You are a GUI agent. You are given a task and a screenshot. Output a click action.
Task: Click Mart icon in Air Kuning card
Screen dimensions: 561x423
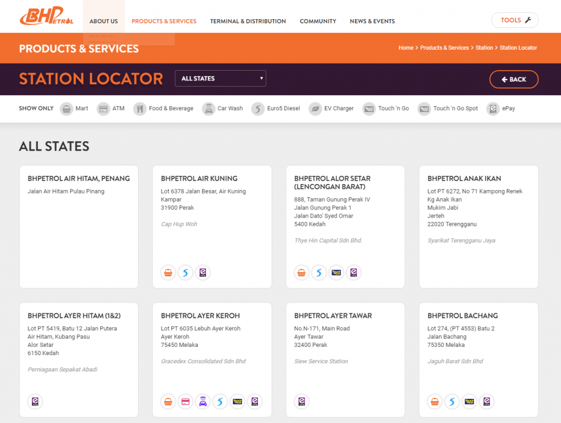pyautogui.click(x=168, y=272)
